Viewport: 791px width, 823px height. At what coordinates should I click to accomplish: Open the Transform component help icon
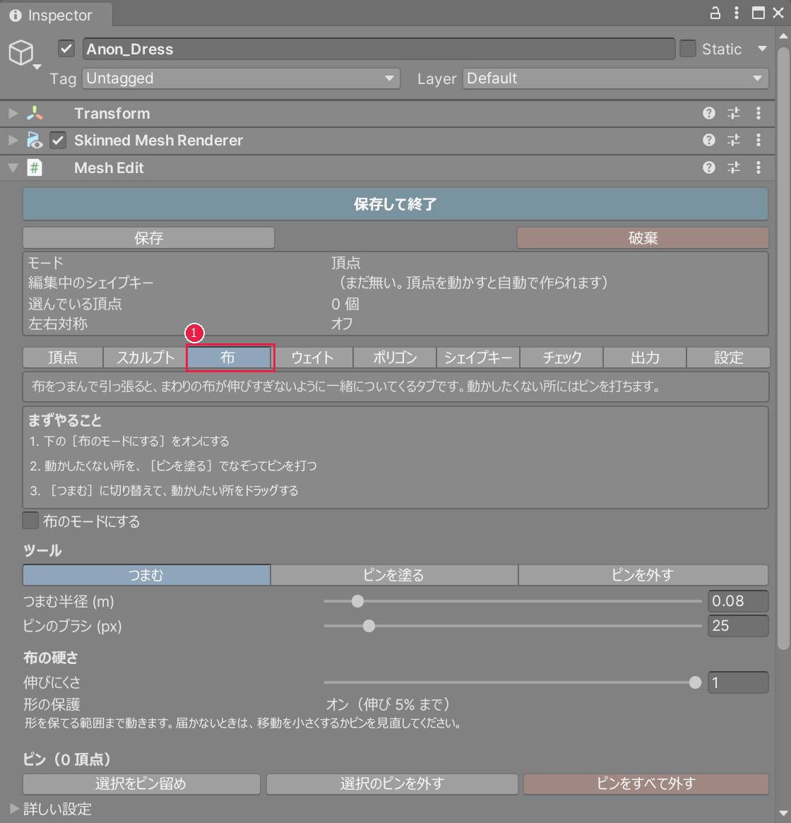coord(708,113)
